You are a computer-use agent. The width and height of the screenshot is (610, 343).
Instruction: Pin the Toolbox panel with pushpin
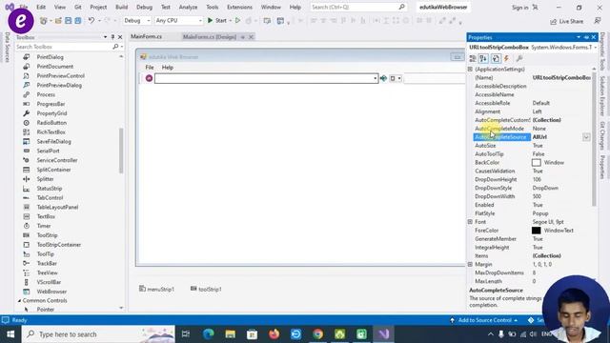[x=112, y=37]
